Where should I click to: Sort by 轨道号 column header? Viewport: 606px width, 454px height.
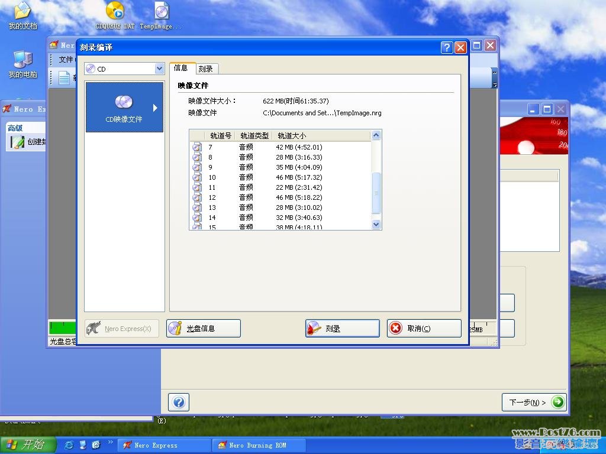[x=220, y=136]
